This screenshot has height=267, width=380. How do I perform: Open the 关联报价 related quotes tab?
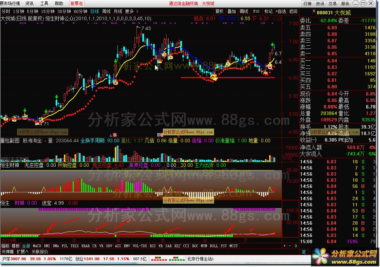pyautogui.click(x=40, y=252)
